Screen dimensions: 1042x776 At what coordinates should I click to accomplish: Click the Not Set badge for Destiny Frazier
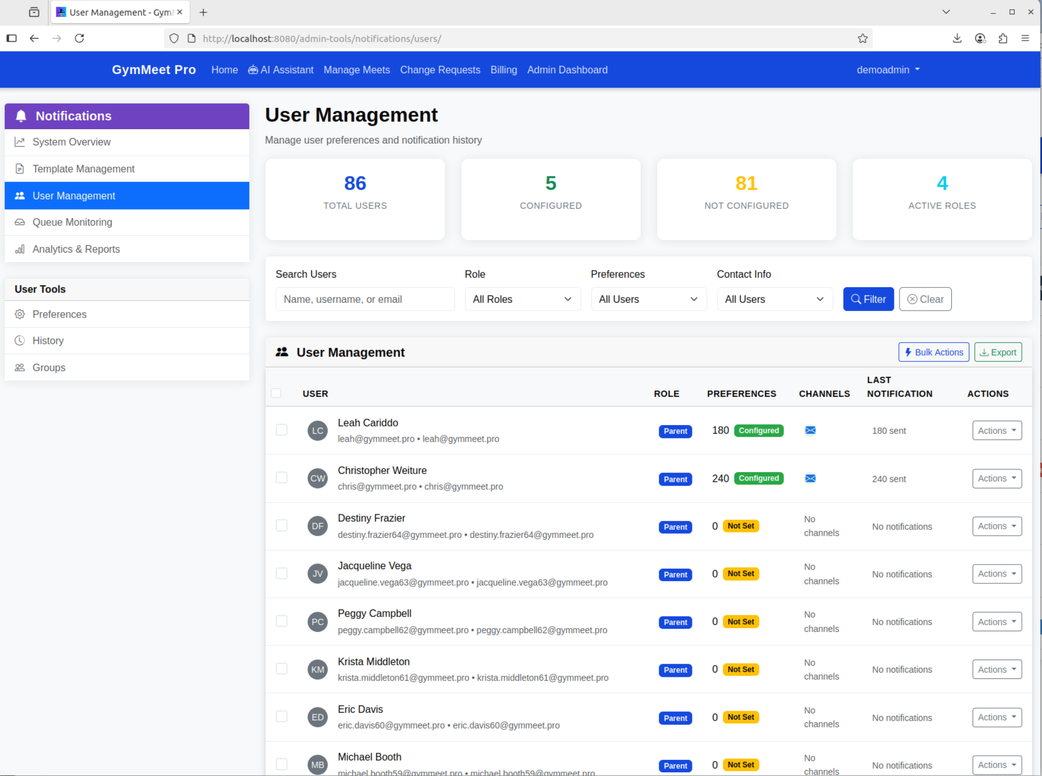[741, 526]
